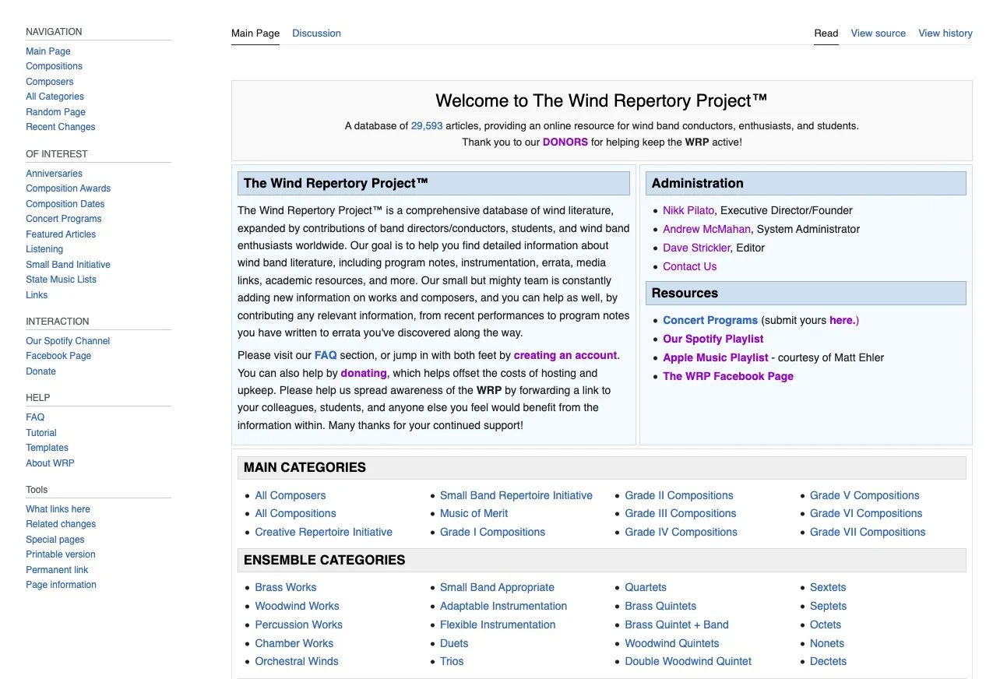1000x679 pixels.
Task: Open the Dectets category
Action: [828, 661]
